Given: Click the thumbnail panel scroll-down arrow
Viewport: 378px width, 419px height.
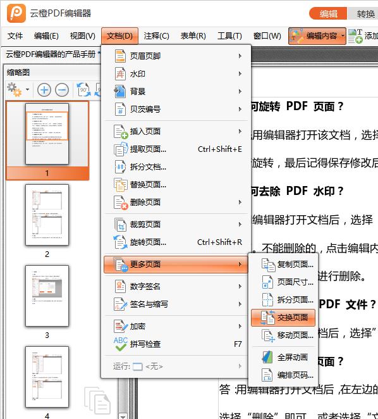Looking at the screenshot, I should (x=123, y=416).
